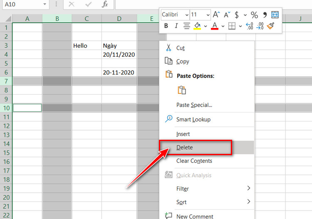Click the Insert Function fx icon

[105, 4]
